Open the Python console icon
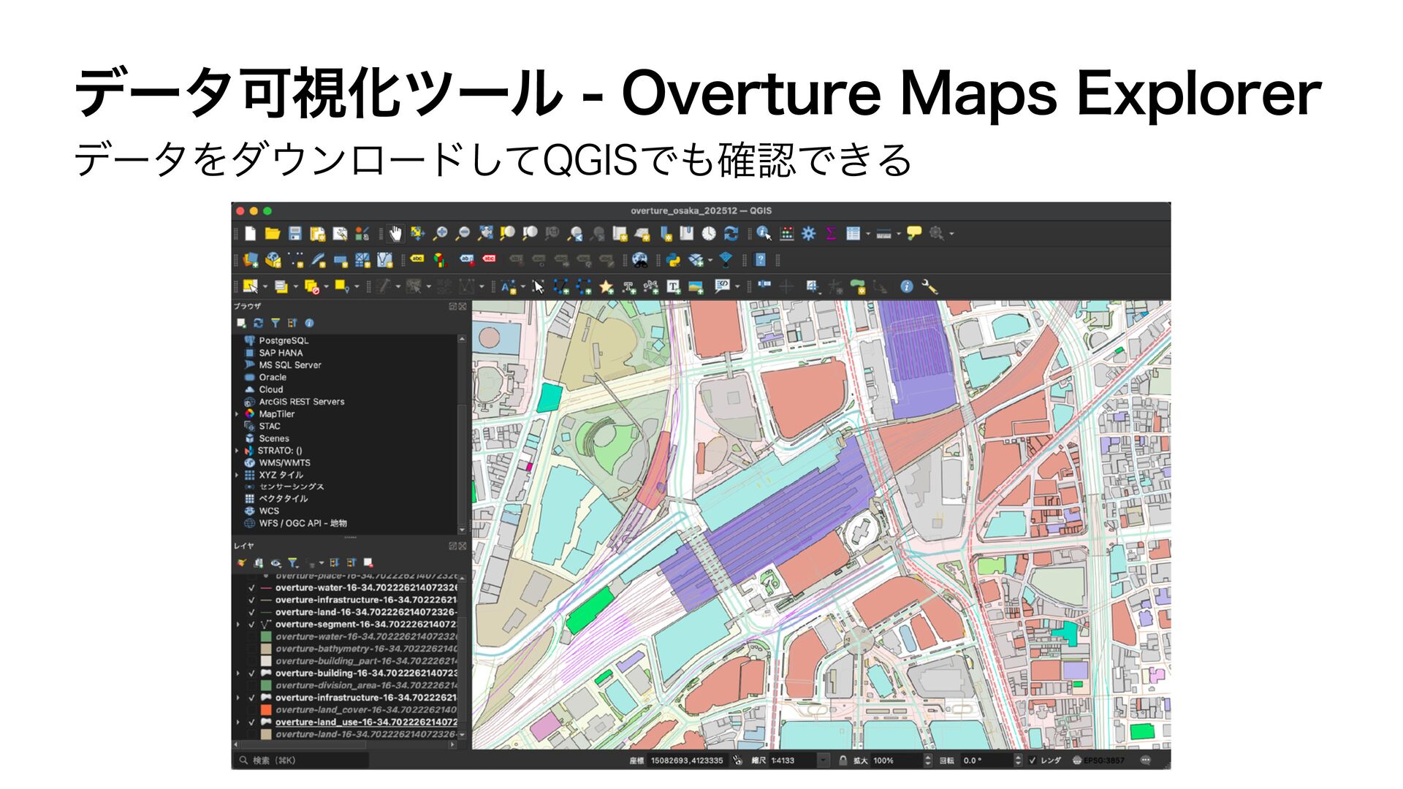Viewport: 1403px width, 789px height. tap(674, 260)
